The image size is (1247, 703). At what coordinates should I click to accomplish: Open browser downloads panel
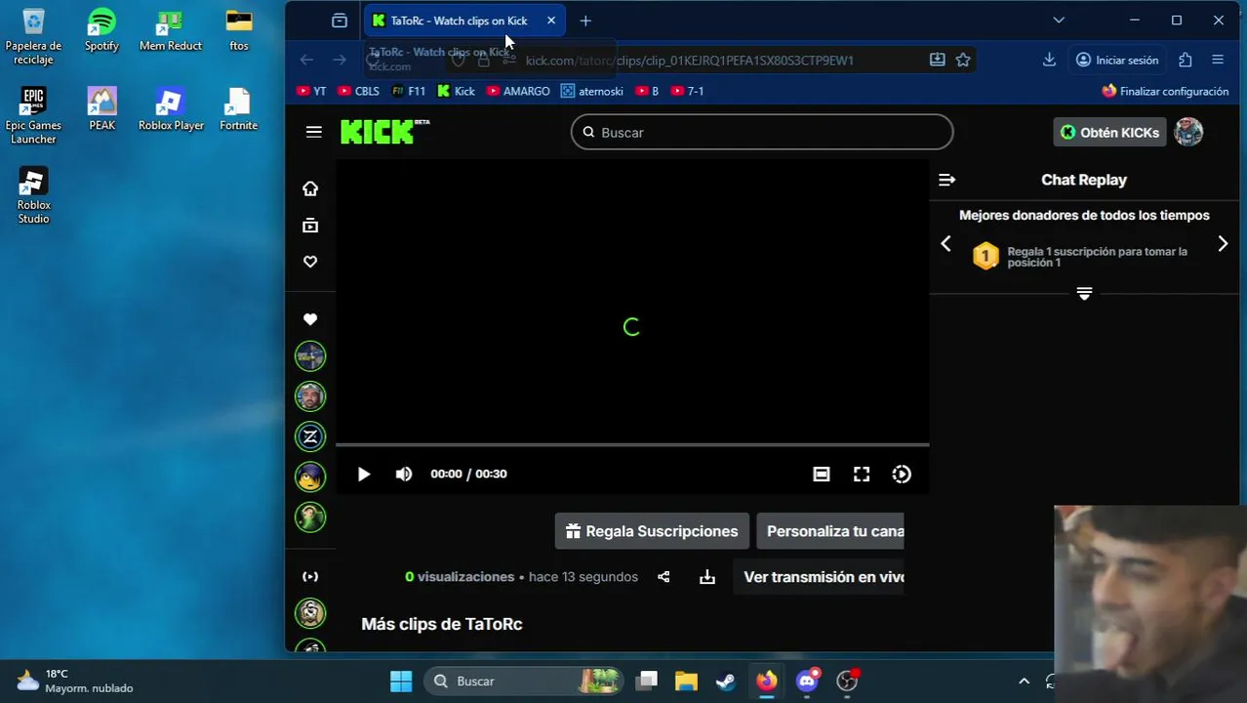(1049, 60)
